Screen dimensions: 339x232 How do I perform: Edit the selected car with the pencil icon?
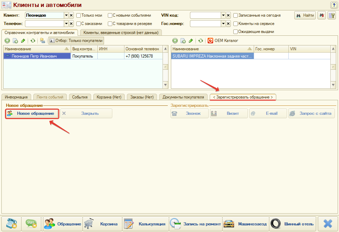(191, 41)
